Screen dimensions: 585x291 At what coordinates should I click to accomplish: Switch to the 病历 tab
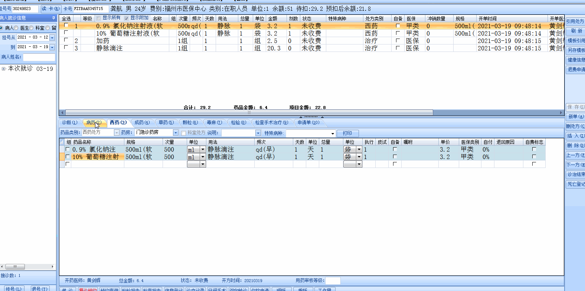click(94, 123)
